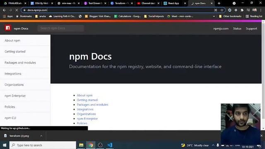Click the npm logo in the header
Viewport: 265px width, 149px height.
point(8,28)
